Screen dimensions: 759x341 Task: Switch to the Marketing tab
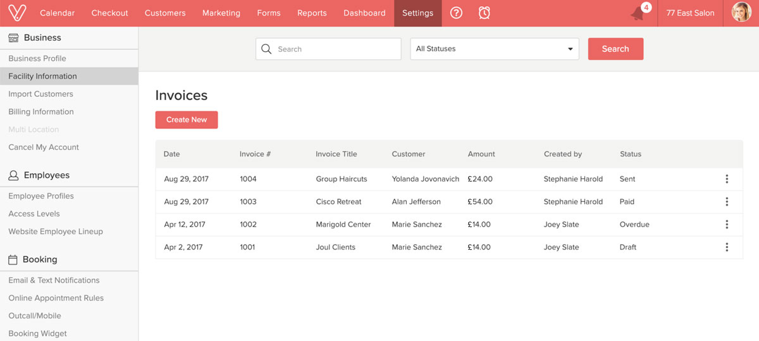coord(221,13)
